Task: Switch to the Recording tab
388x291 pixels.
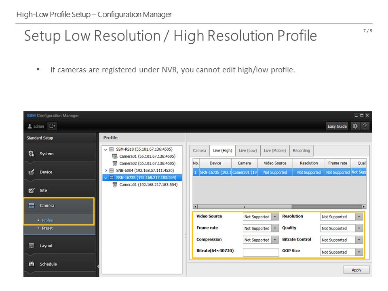Action: click(x=301, y=150)
